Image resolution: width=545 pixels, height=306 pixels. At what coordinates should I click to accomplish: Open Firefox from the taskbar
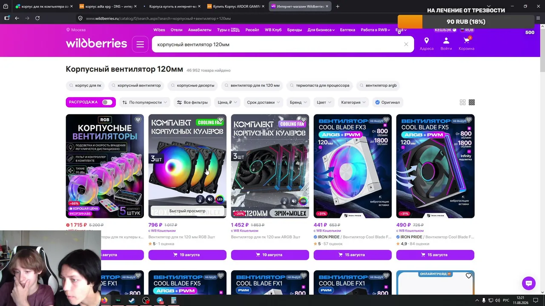(104, 300)
